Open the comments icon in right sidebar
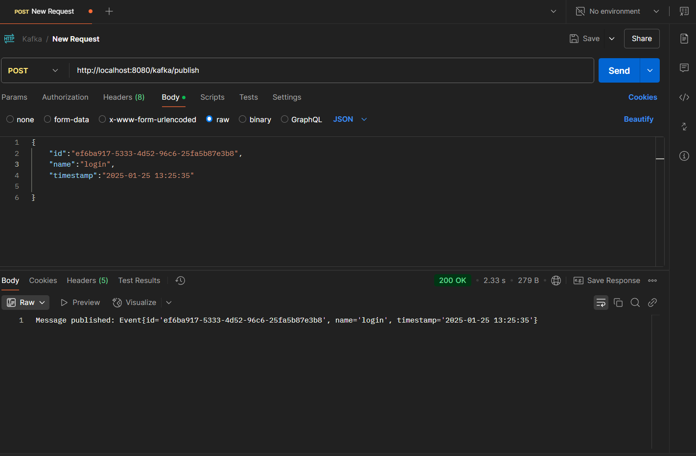Image resolution: width=696 pixels, height=456 pixels. coord(684,68)
